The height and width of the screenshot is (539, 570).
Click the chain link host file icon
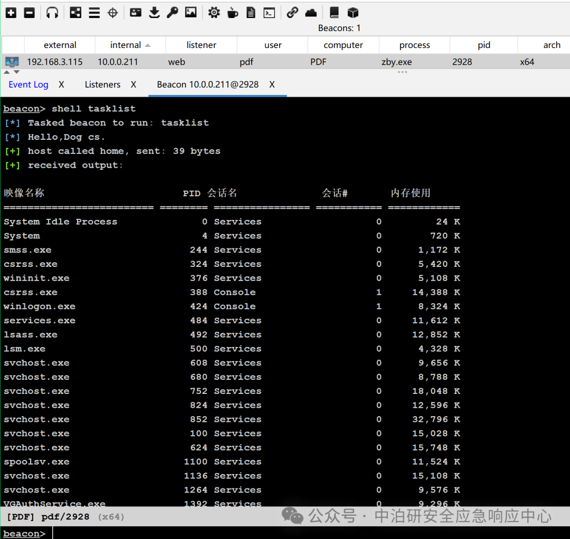pos(292,13)
